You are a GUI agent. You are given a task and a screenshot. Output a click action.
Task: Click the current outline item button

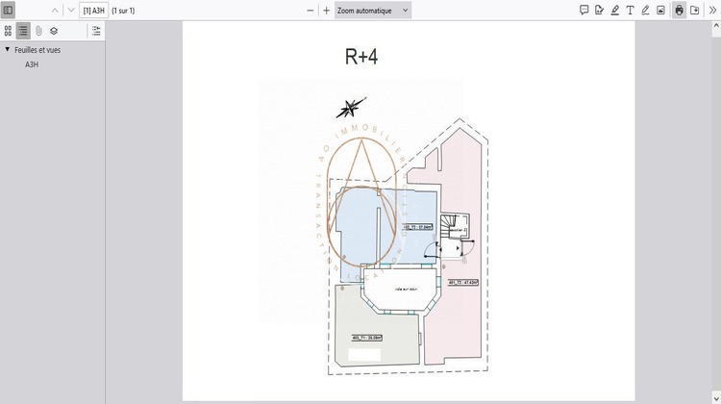pyautogui.click(x=96, y=31)
